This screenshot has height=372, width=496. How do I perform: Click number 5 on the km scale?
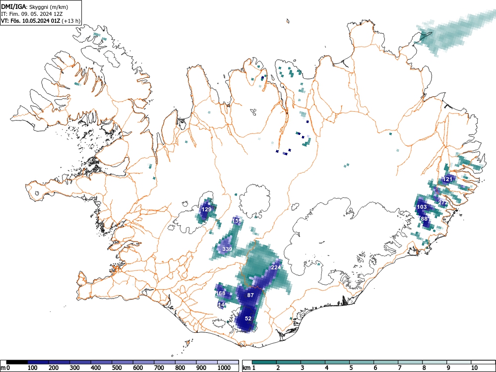pyautogui.click(x=351, y=368)
